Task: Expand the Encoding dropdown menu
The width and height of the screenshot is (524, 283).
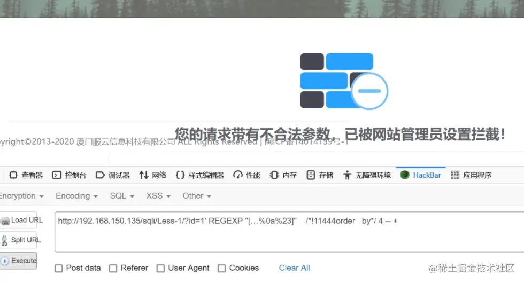Action: tap(76, 196)
